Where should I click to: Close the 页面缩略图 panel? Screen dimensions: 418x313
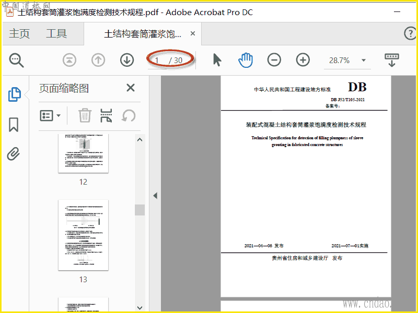click(130, 88)
